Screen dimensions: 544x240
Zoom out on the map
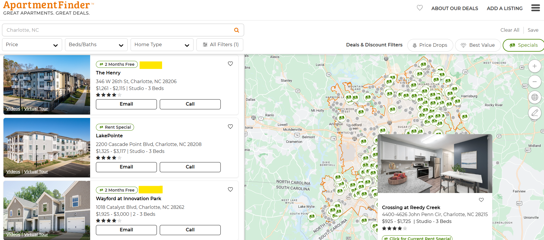tap(534, 82)
